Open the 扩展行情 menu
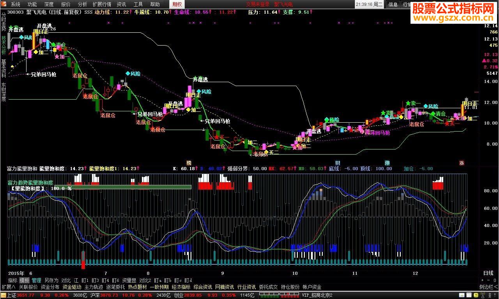The height and width of the screenshot is (299, 499). tap(102, 4)
